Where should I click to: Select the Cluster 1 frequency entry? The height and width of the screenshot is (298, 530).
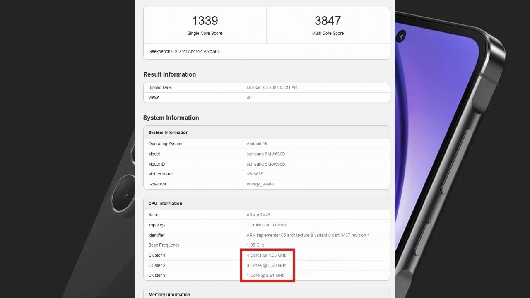tap(265, 255)
